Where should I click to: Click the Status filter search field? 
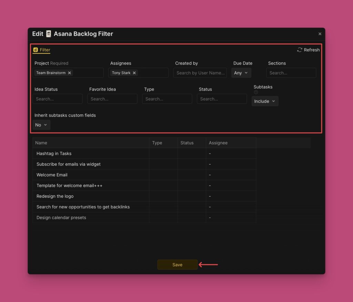(222, 99)
